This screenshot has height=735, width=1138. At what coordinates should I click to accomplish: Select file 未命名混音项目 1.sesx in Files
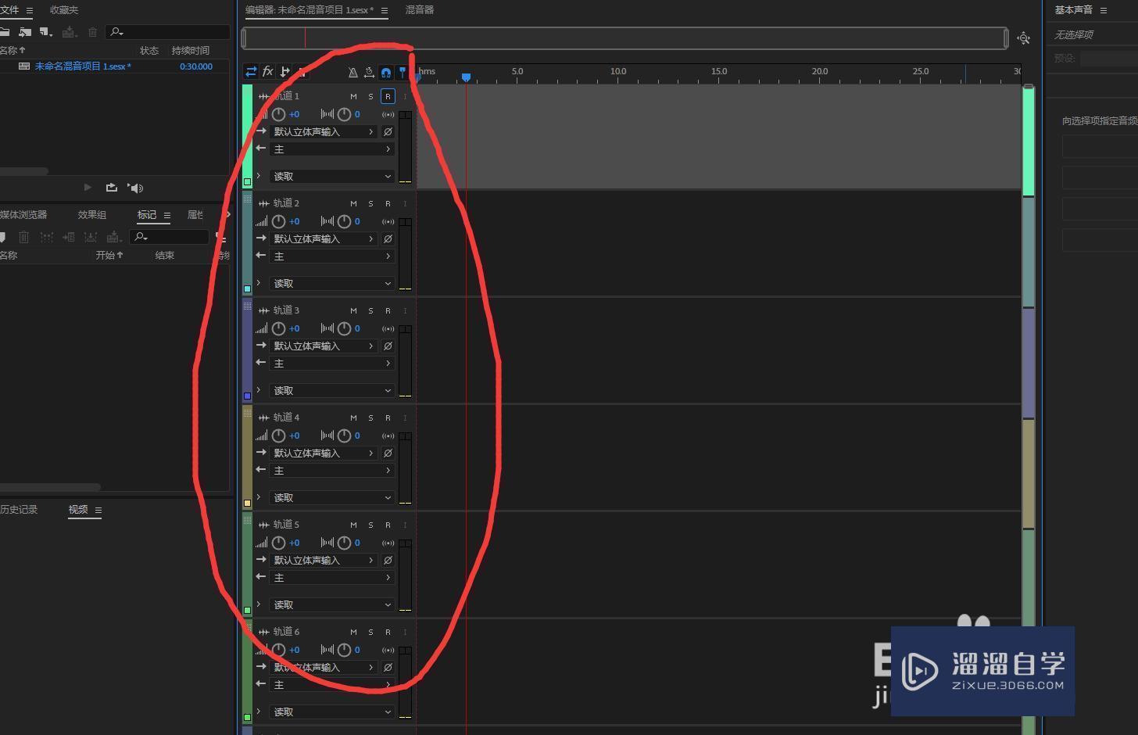pyautogui.click(x=83, y=66)
